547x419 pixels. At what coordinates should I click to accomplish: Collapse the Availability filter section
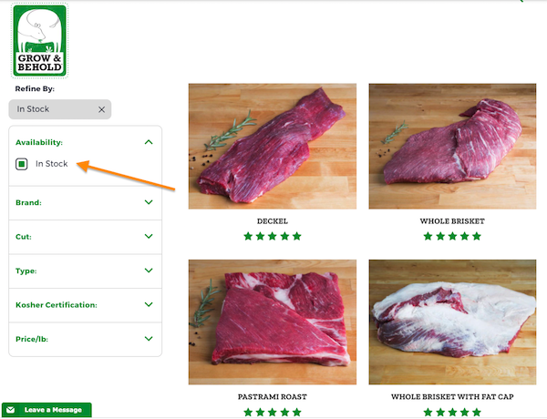click(x=149, y=142)
